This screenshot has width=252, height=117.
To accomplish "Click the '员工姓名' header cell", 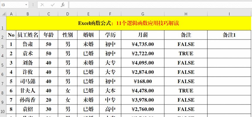I will [28, 35].
